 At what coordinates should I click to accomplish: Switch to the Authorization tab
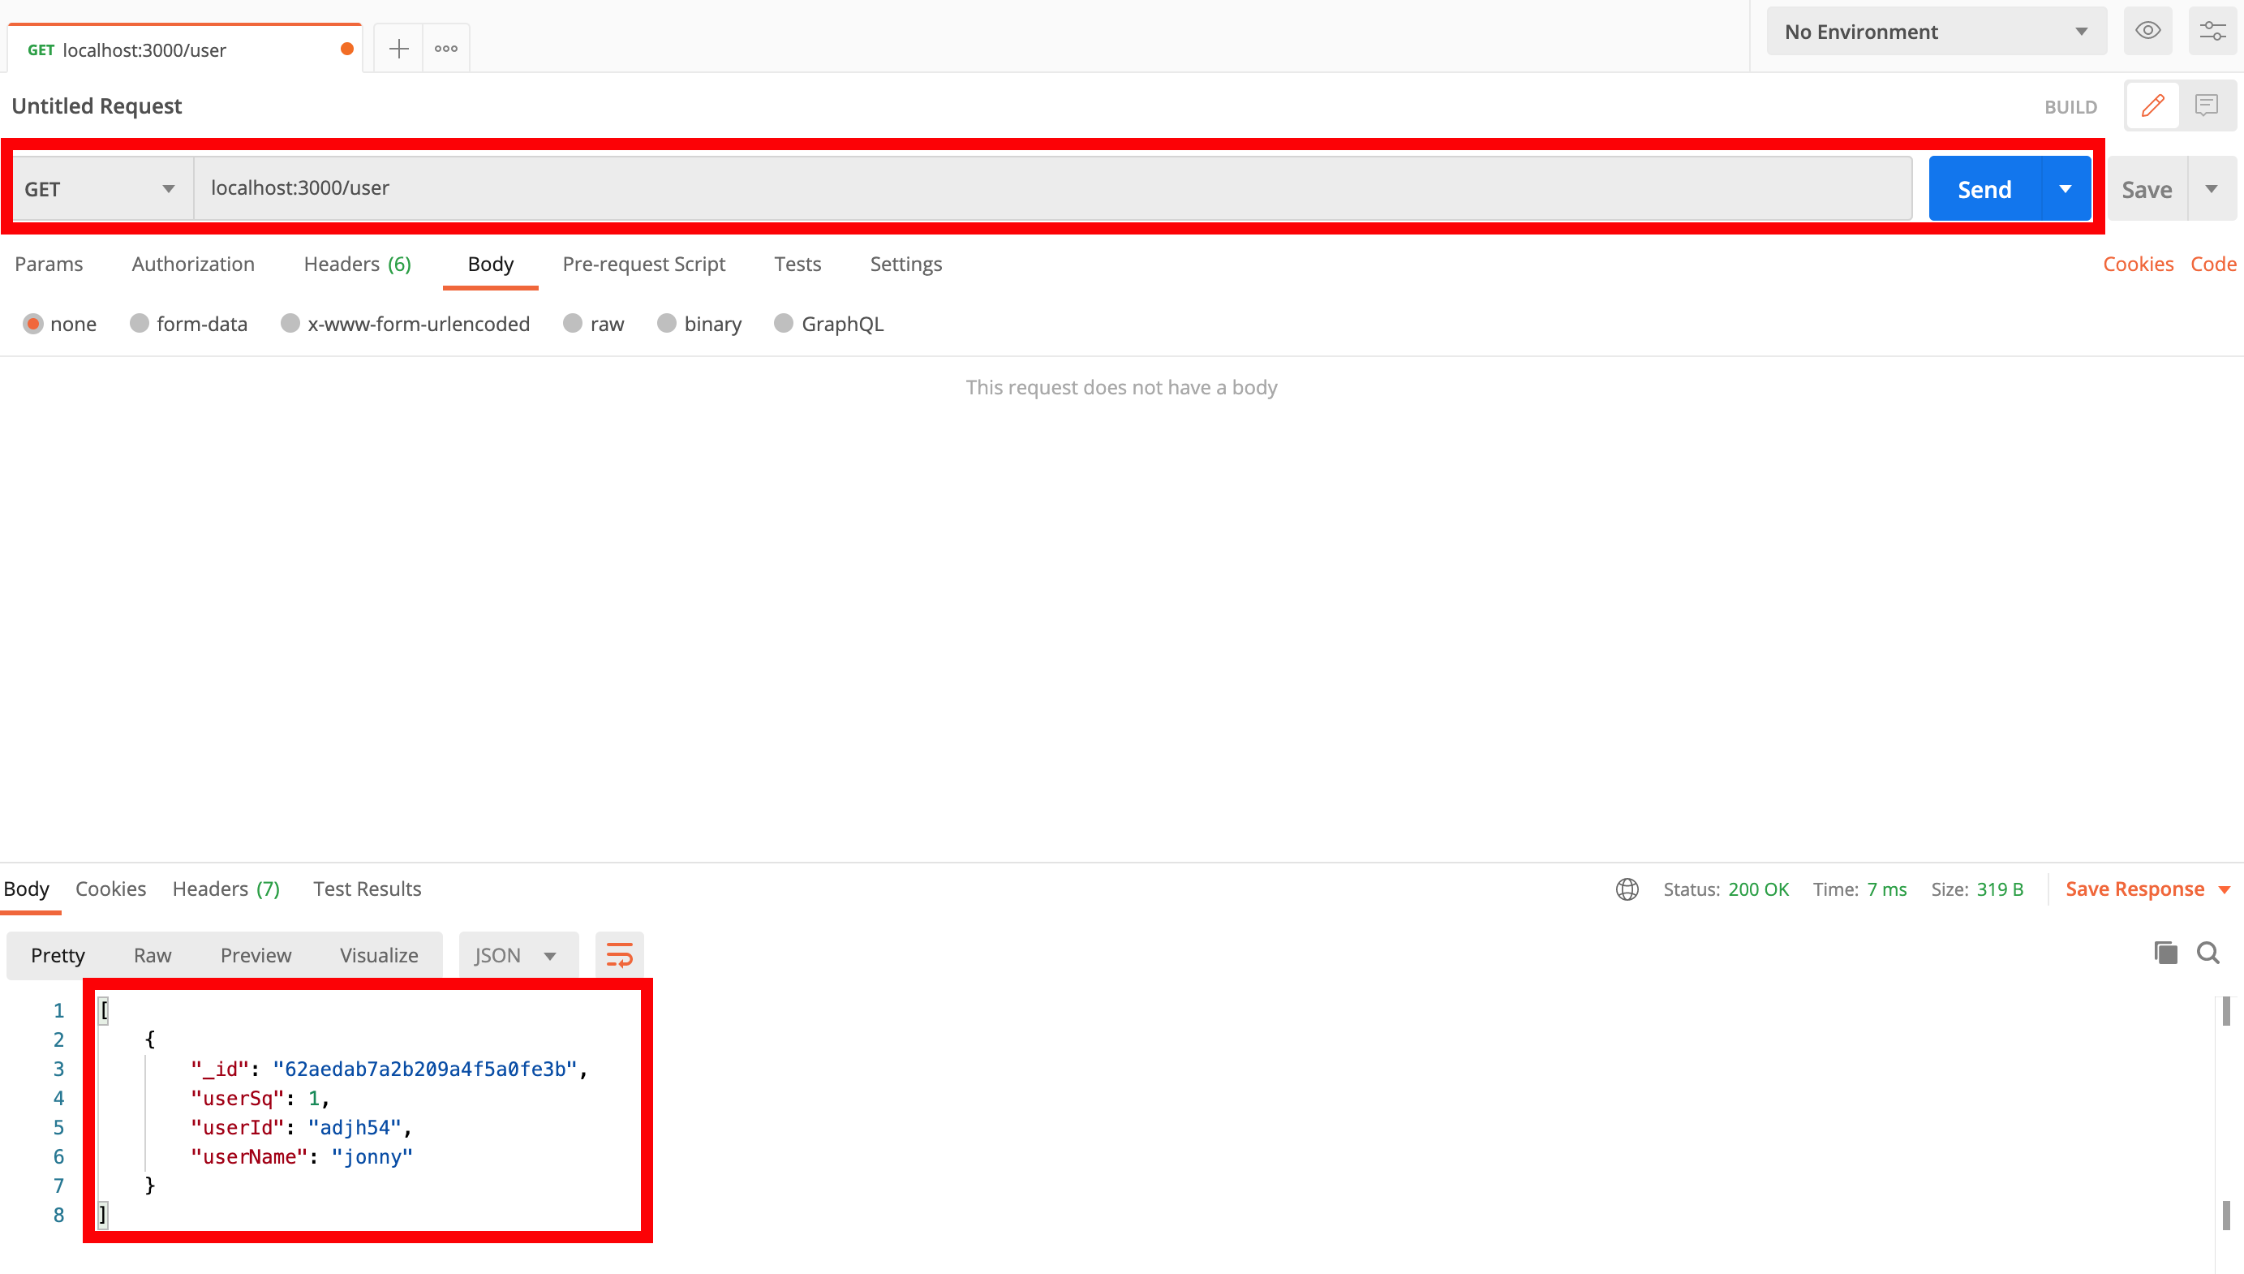point(193,265)
